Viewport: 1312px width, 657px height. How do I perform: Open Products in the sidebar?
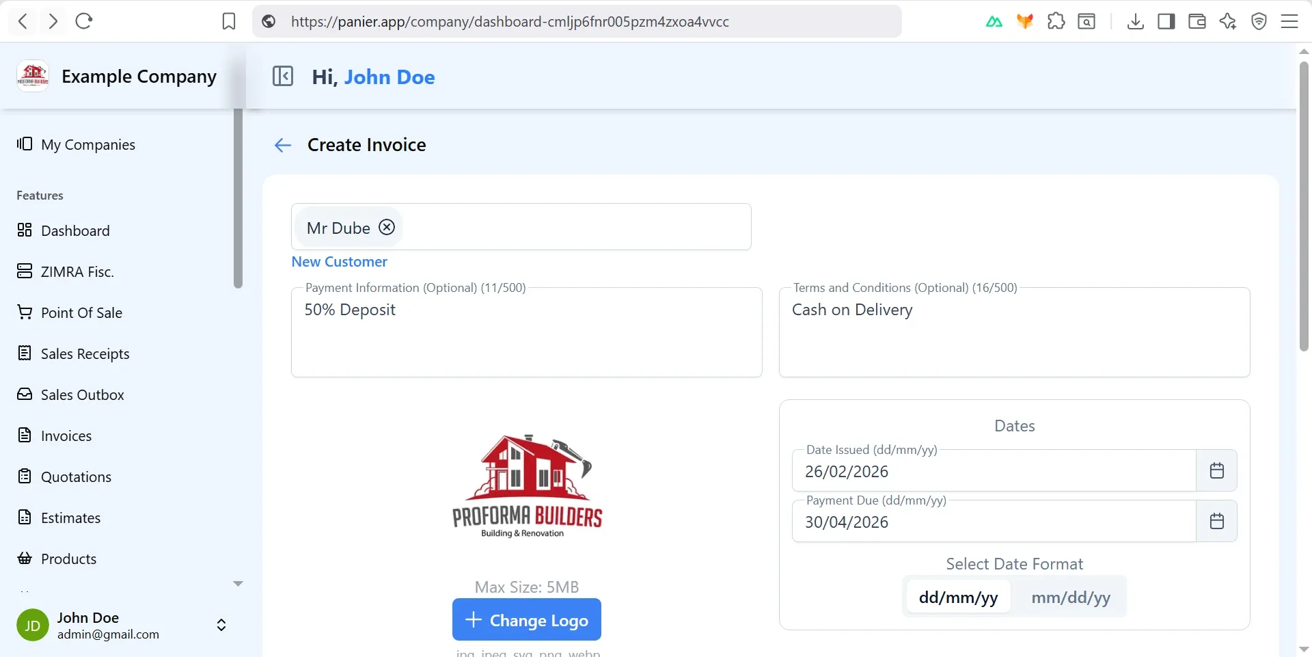tap(57, 559)
